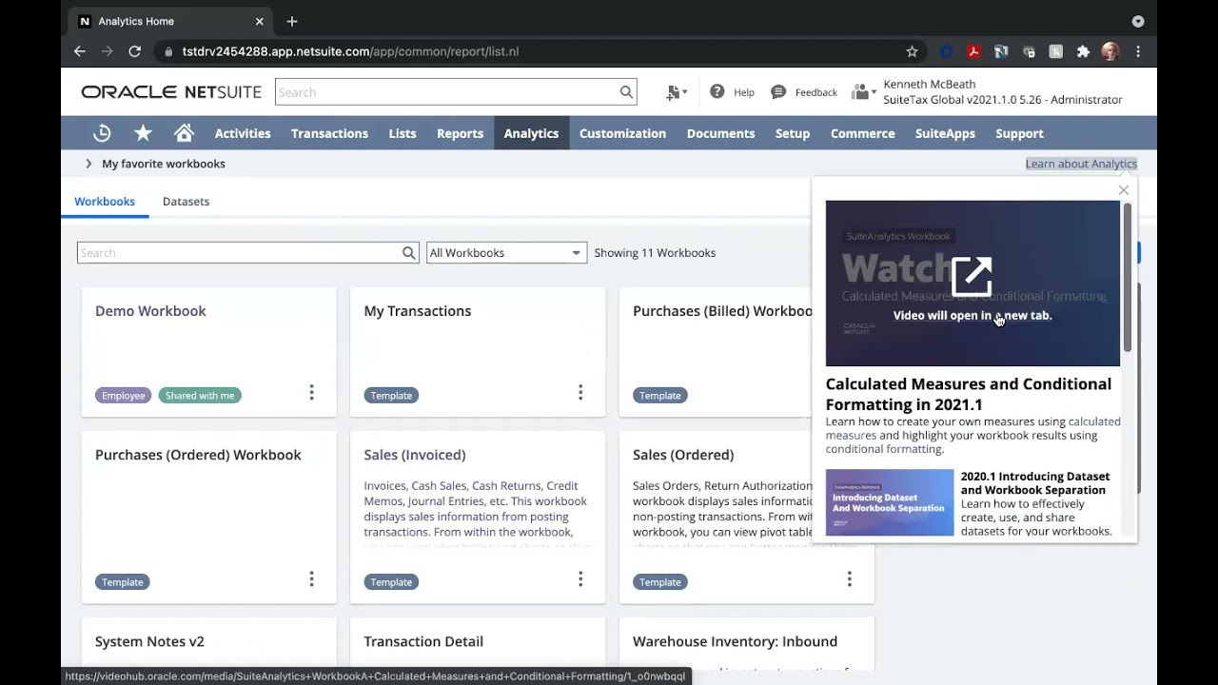Switch to the Workbooks tab
Viewport: 1218px width, 685px height.
(105, 201)
